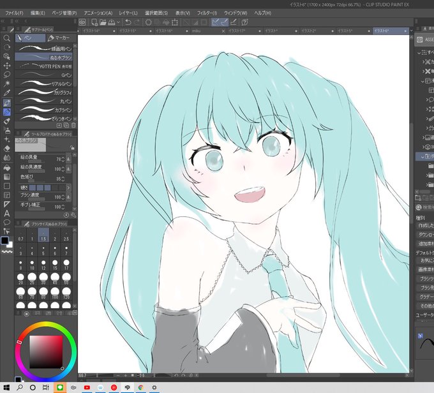Open the CLIP STUDIO launcher icon
This screenshot has height=393, width=434.
tap(82, 22)
